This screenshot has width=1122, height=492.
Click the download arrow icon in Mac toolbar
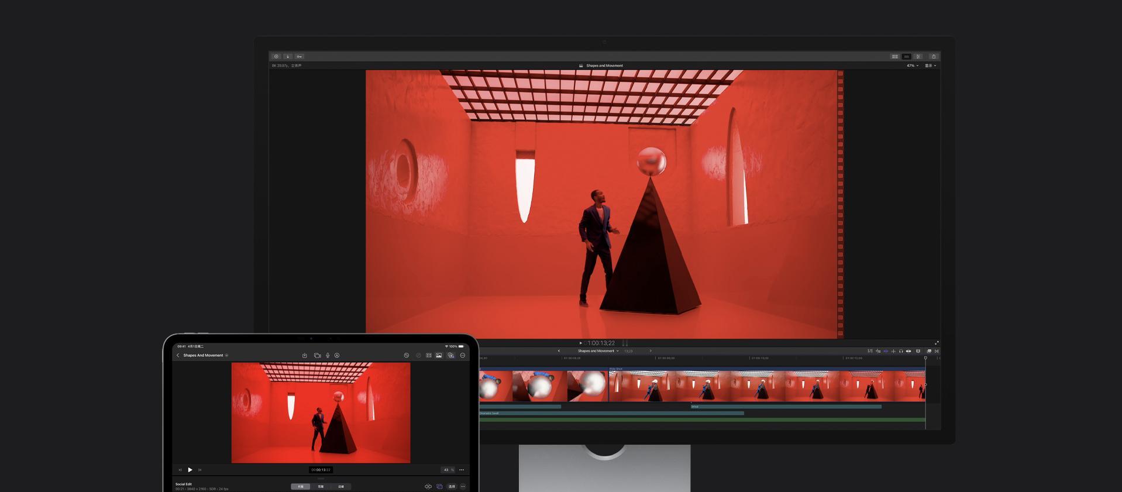[x=288, y=57]
